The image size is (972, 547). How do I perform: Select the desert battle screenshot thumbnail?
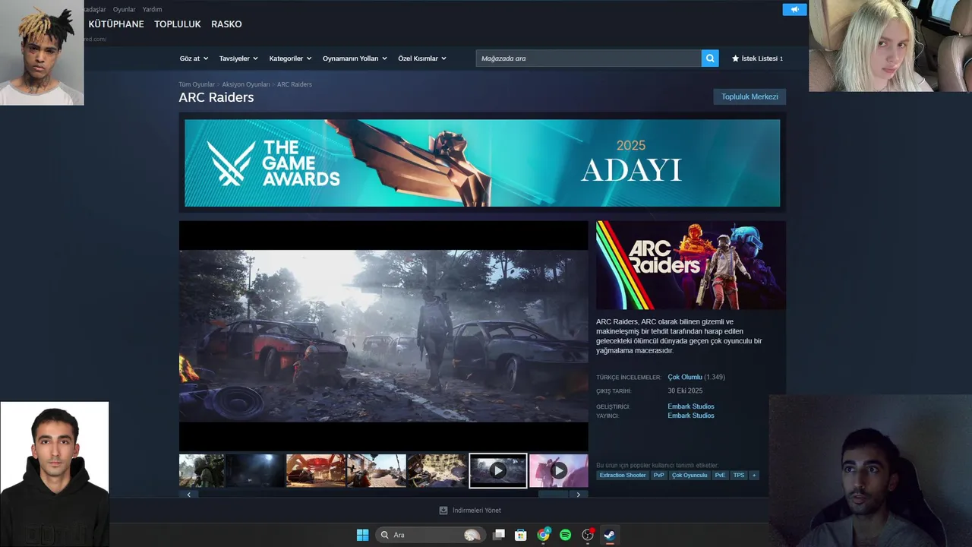click(376, 471)
